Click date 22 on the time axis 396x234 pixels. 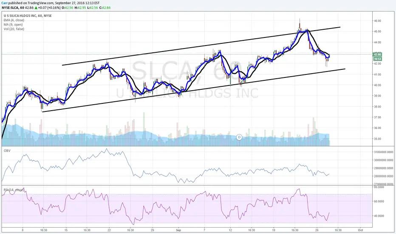pyautogui.click(x=109, y=230)
